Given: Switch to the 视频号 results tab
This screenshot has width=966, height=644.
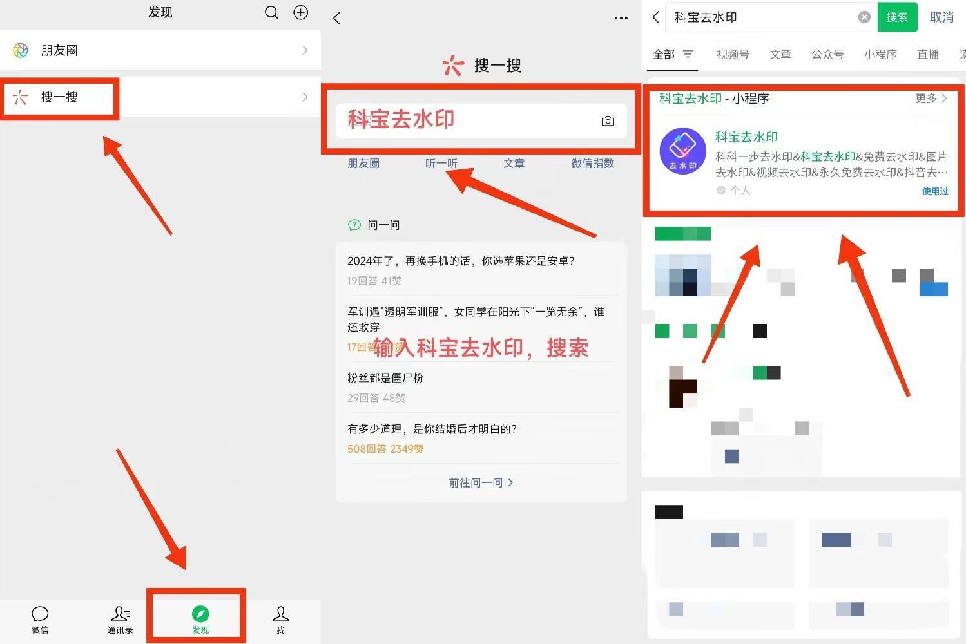Looking at the screenshot, I should click(x=733, y=55).
